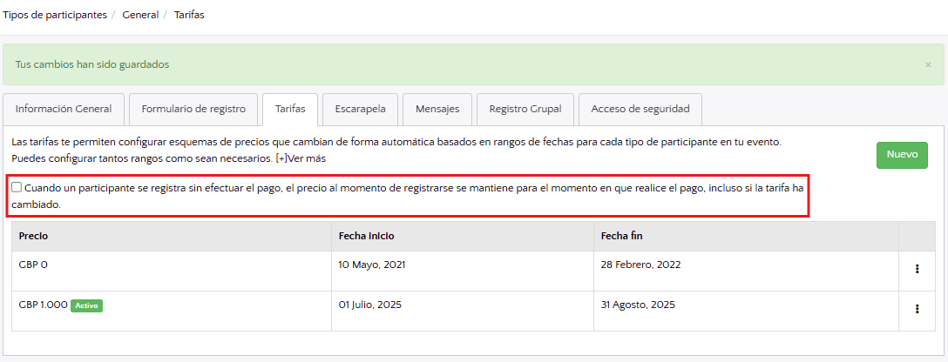Select the 01 Julio, 2025 start date cell
The image size is (948, 362).
pyautogui.click(x=369, y=305)
